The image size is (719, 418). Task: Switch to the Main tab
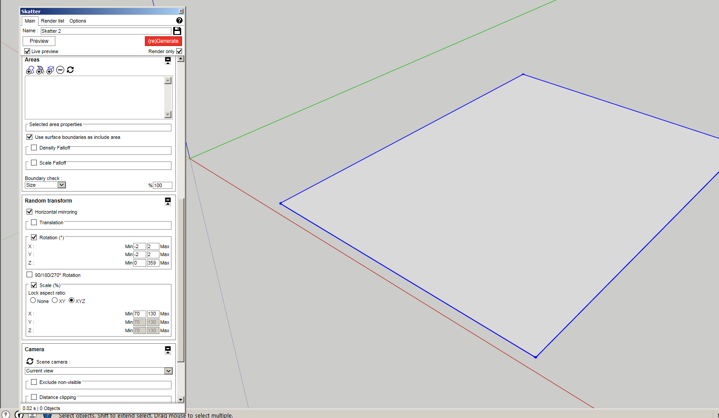(x=30, y=21)
